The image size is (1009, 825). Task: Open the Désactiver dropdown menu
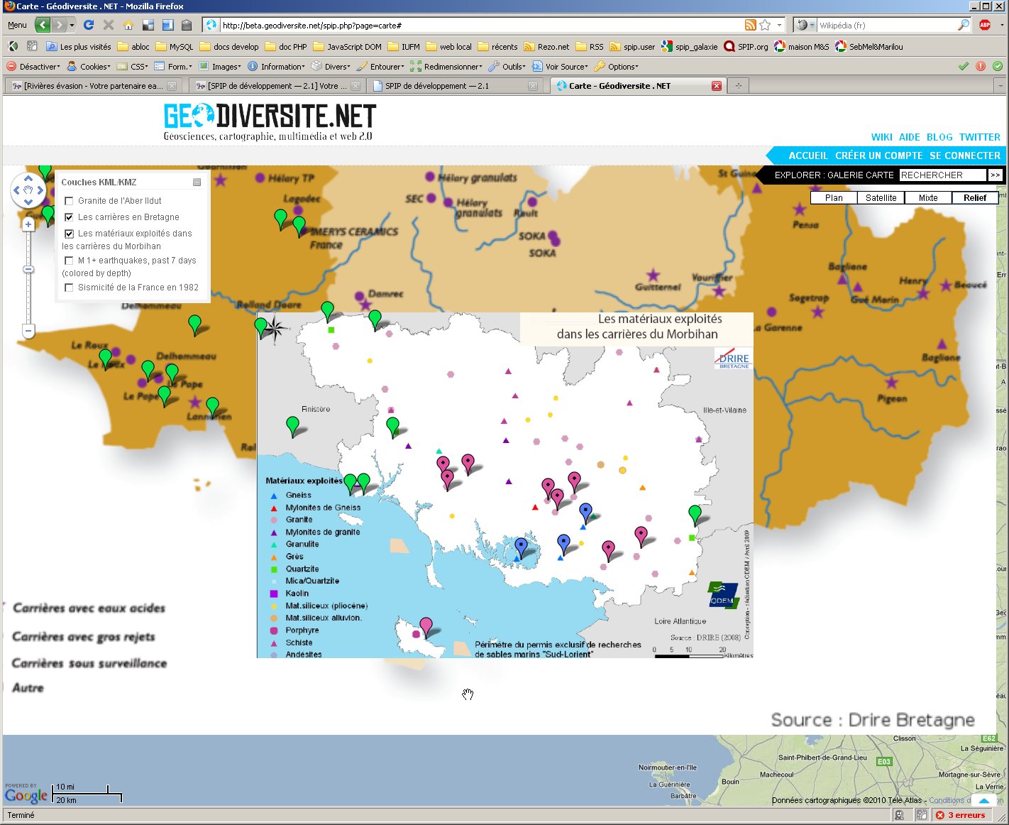(x=33, y=66)
